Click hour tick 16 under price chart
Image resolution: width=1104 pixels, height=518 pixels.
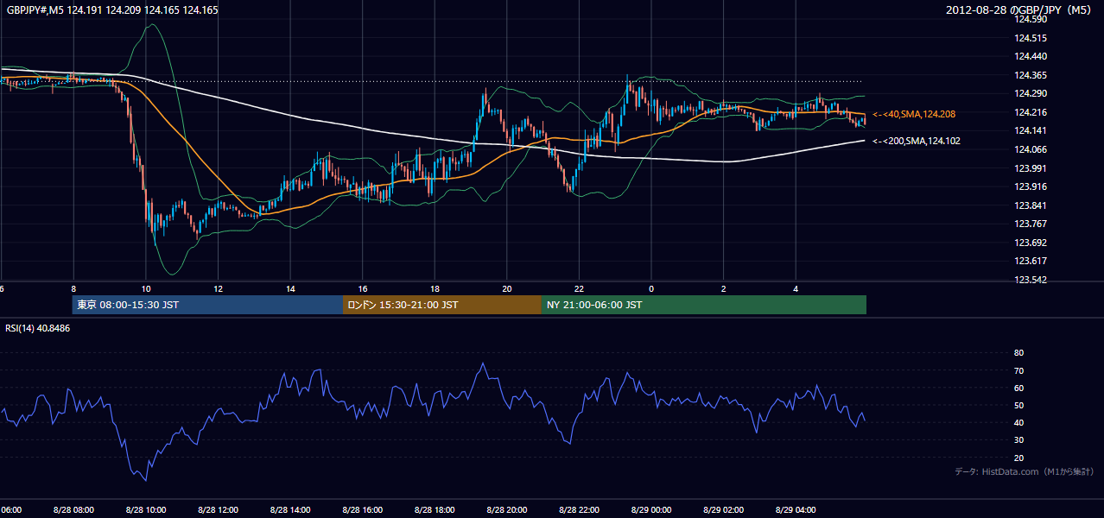tap(362, 289)
